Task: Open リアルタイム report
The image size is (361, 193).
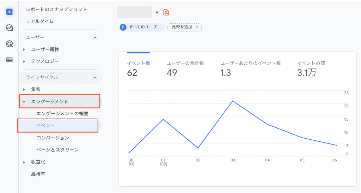Action: 39,21
